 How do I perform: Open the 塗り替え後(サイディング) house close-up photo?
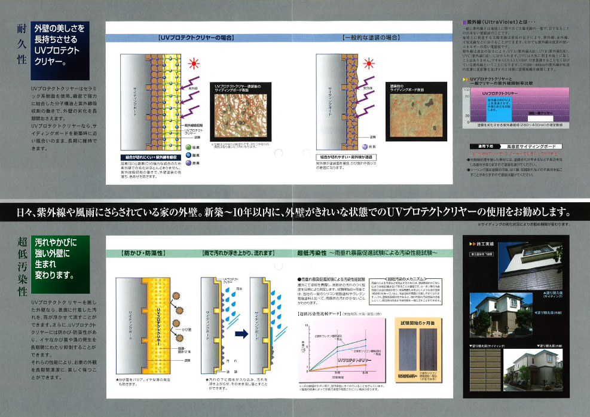pos(531,266)
